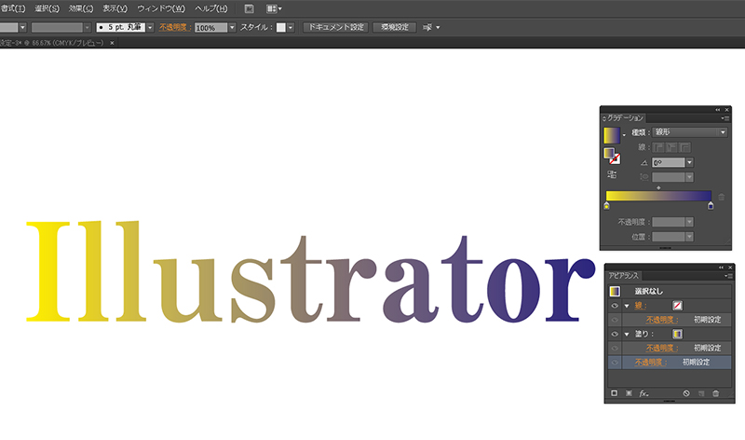This screenshot has height=440, width=745.
Task: Open the 効果(C) menu
Action: point(81,8)
